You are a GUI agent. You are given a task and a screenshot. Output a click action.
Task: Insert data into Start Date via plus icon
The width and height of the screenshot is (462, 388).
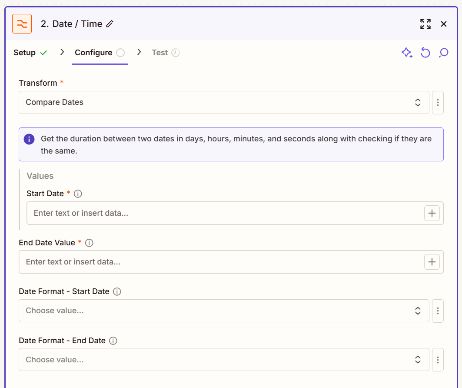(432, 213)
